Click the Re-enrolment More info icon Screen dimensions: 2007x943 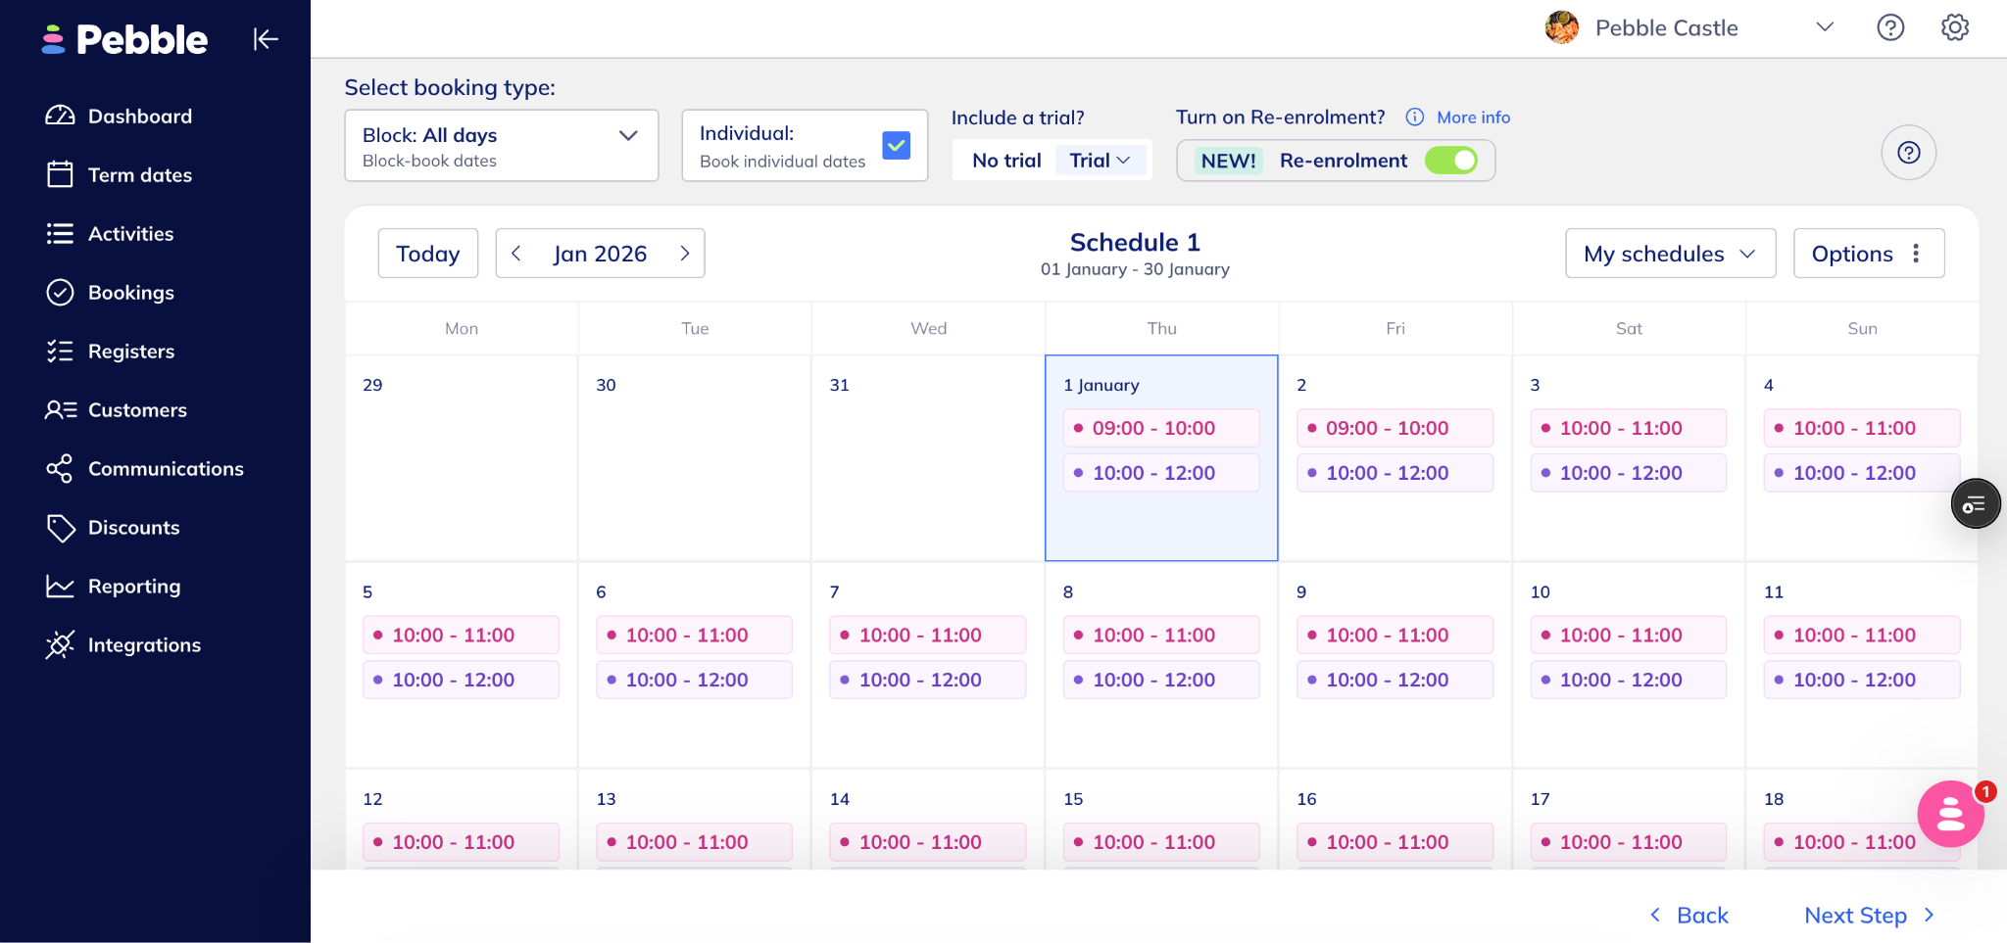[x=1415, y=118]
